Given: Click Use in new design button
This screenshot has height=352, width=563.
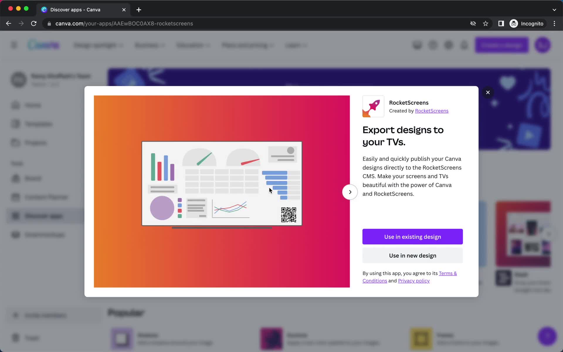Looking at the screenshot, I should [412, 255].
